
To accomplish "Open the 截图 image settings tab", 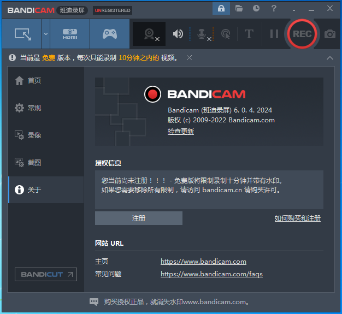I will coord(46,162).
